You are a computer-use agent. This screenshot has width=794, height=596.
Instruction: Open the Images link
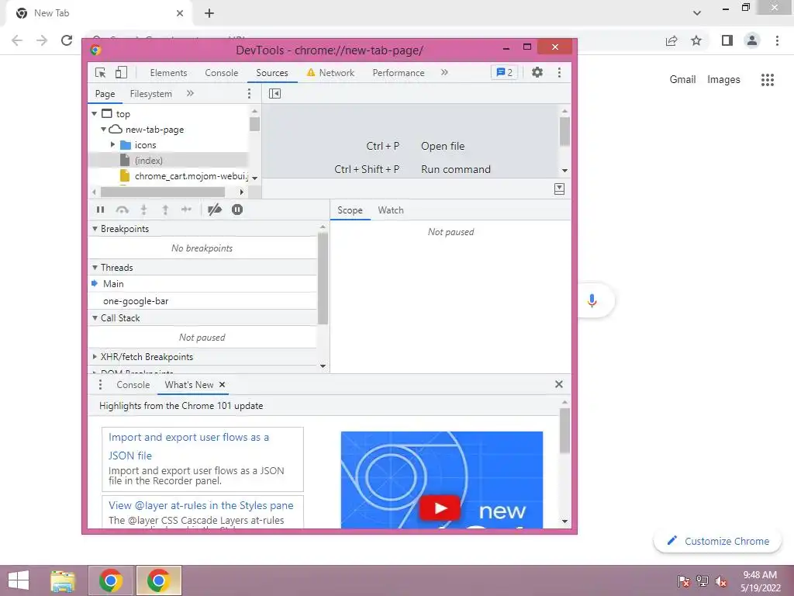[723, 80]
